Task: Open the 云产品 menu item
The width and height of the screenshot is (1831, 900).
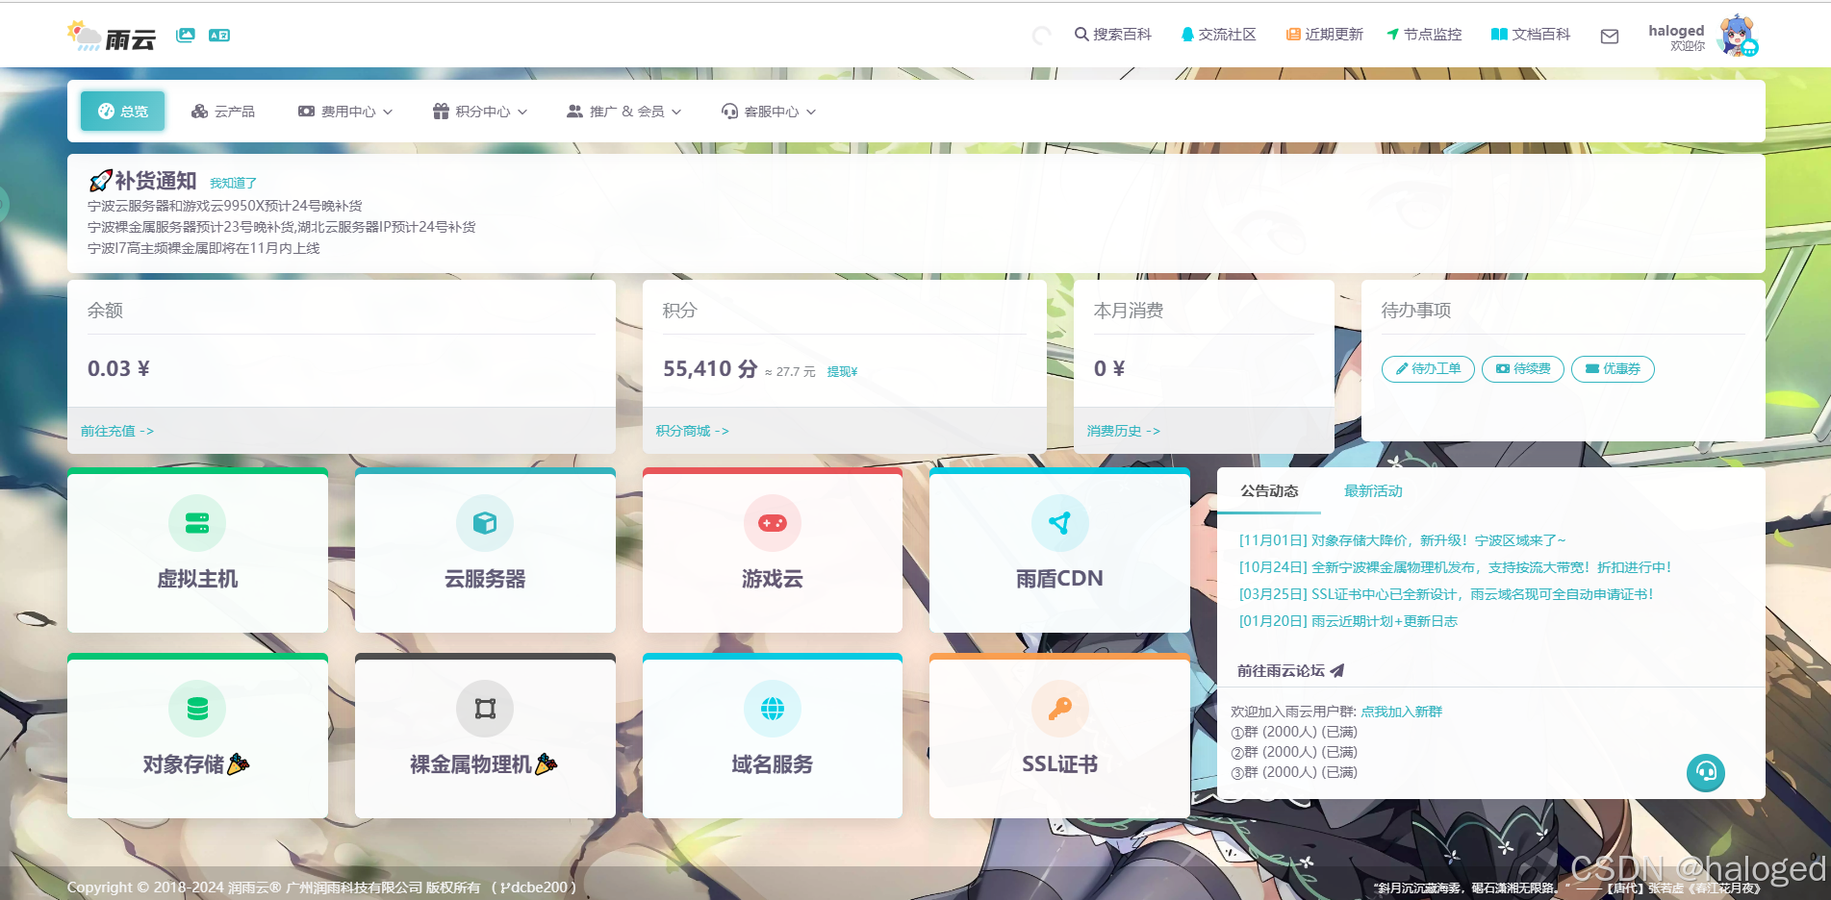Action: click(223, 112)
